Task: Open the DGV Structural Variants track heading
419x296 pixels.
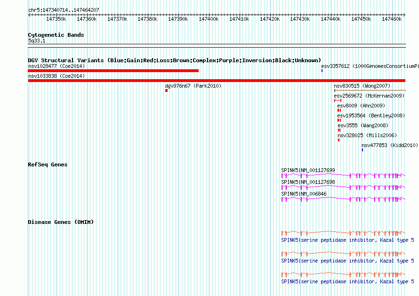Action: click(175, 60)
